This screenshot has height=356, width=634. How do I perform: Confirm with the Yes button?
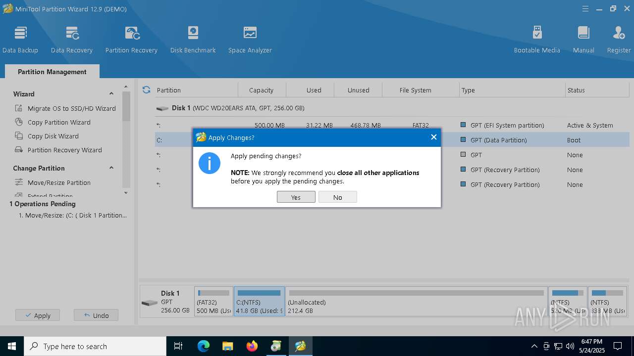click(296, 197)
